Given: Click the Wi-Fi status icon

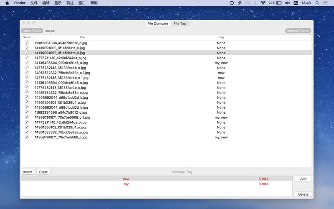Looking at the screenshot, I should pos(263,3).
